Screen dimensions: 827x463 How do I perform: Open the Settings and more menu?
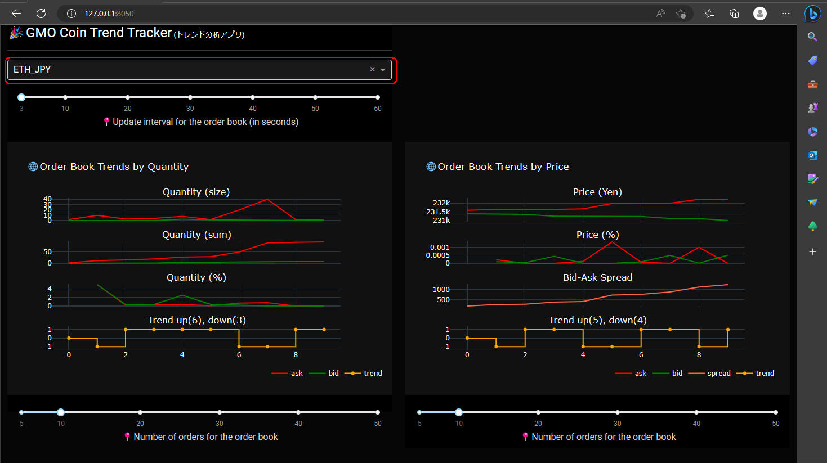click(x=786, y=14)
